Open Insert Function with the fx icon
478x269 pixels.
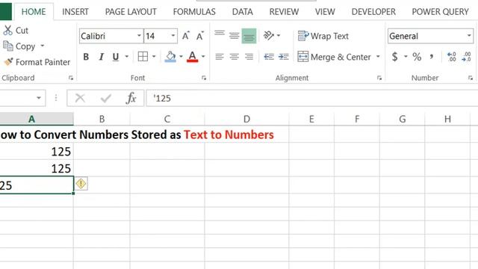pyautogui.click(x=131, y=98)
